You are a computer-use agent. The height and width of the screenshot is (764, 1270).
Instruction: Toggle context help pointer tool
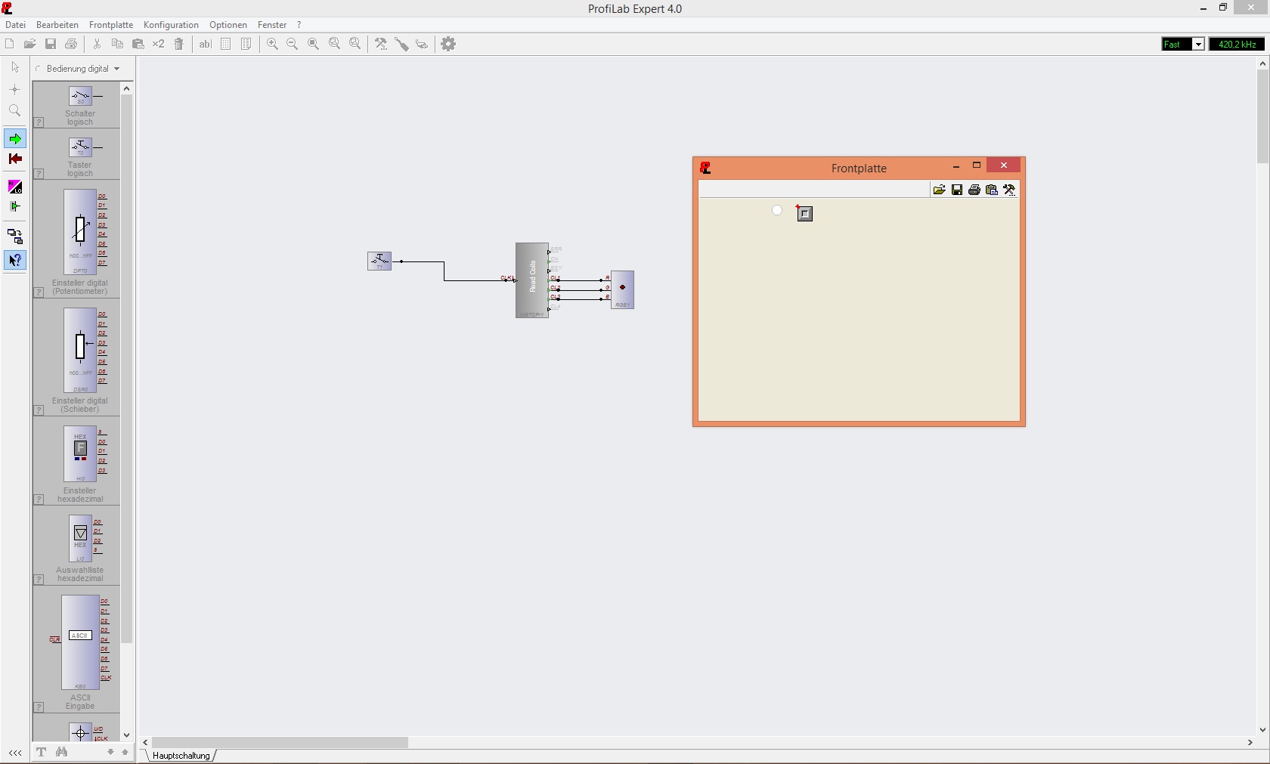tap(15, 260)
